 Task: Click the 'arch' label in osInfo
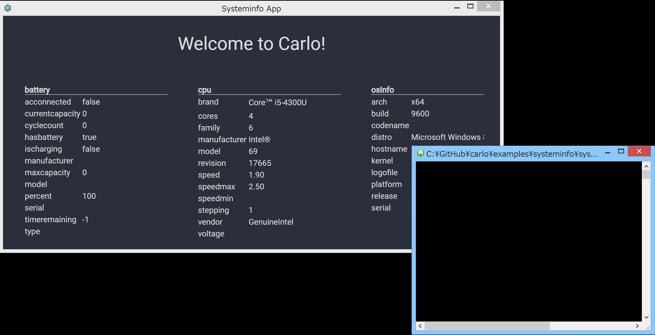379,102
